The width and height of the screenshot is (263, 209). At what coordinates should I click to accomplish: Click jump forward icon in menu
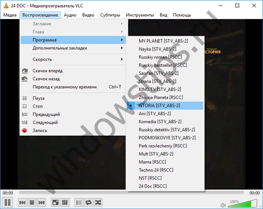(x=25, y=71)
